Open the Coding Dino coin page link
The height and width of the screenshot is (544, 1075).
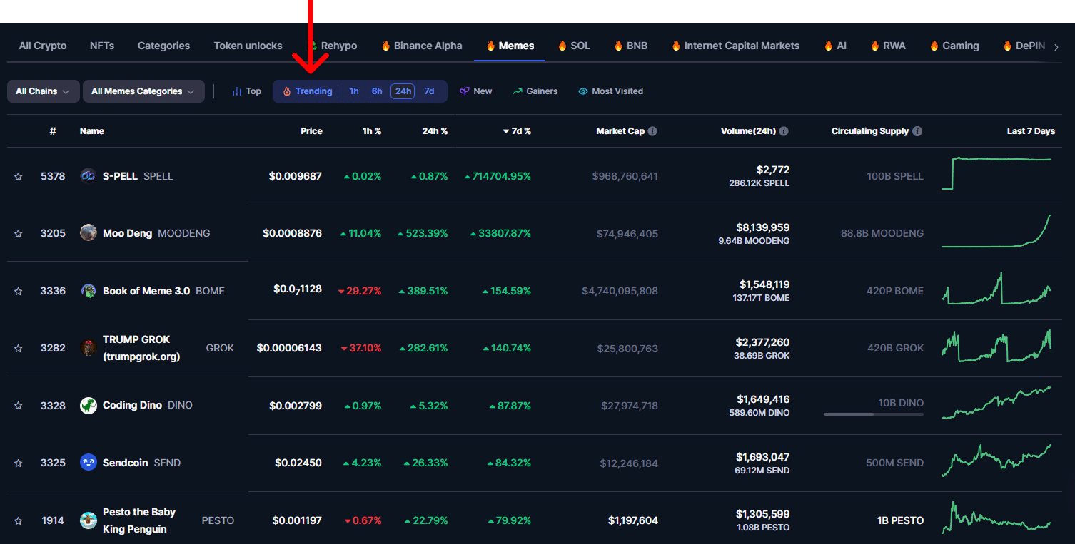click(x=148, y=405)
